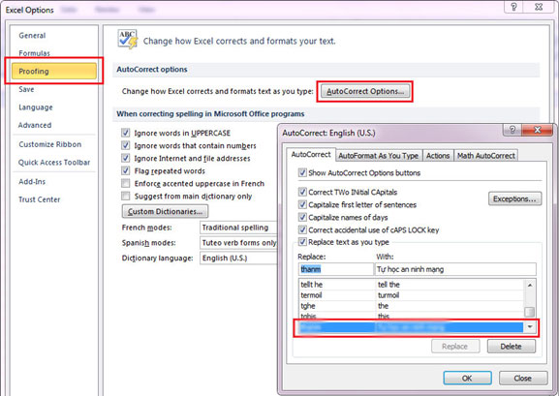Toggle Correct TWo INitial CApitals

[302, 192]
